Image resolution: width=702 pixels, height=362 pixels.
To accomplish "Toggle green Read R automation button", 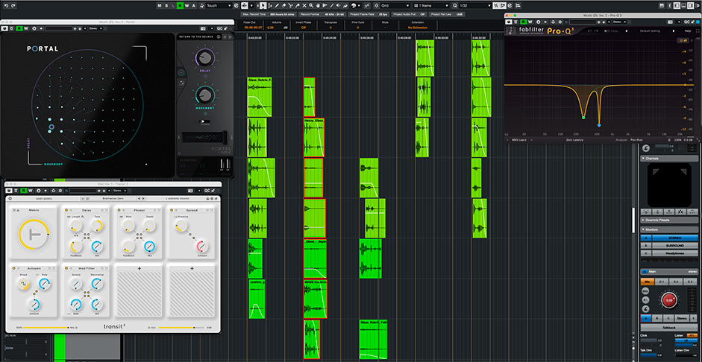I will 180,5.
